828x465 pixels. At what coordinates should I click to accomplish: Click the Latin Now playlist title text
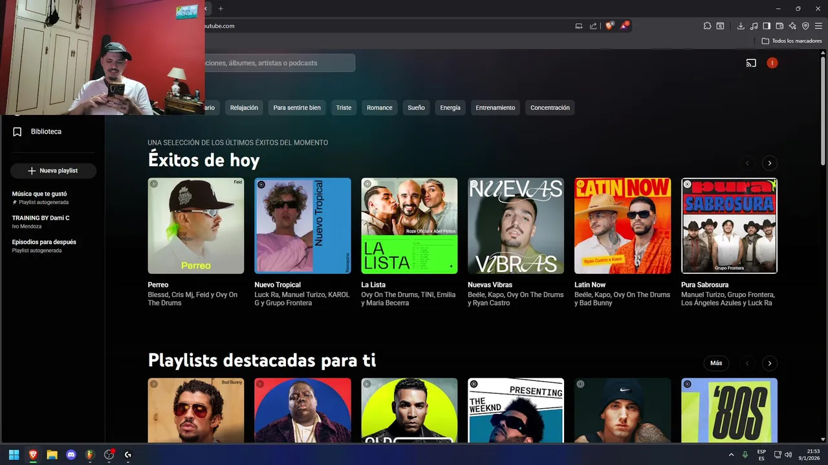click(590, 285)
